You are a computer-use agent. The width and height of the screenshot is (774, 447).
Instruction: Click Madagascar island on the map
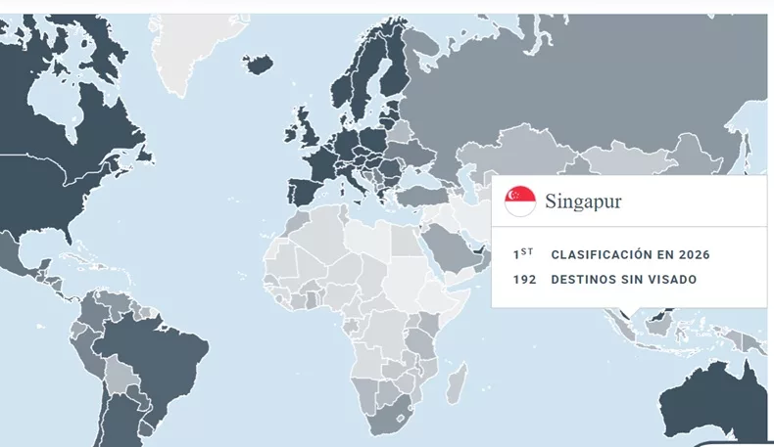tap(457, 383)
